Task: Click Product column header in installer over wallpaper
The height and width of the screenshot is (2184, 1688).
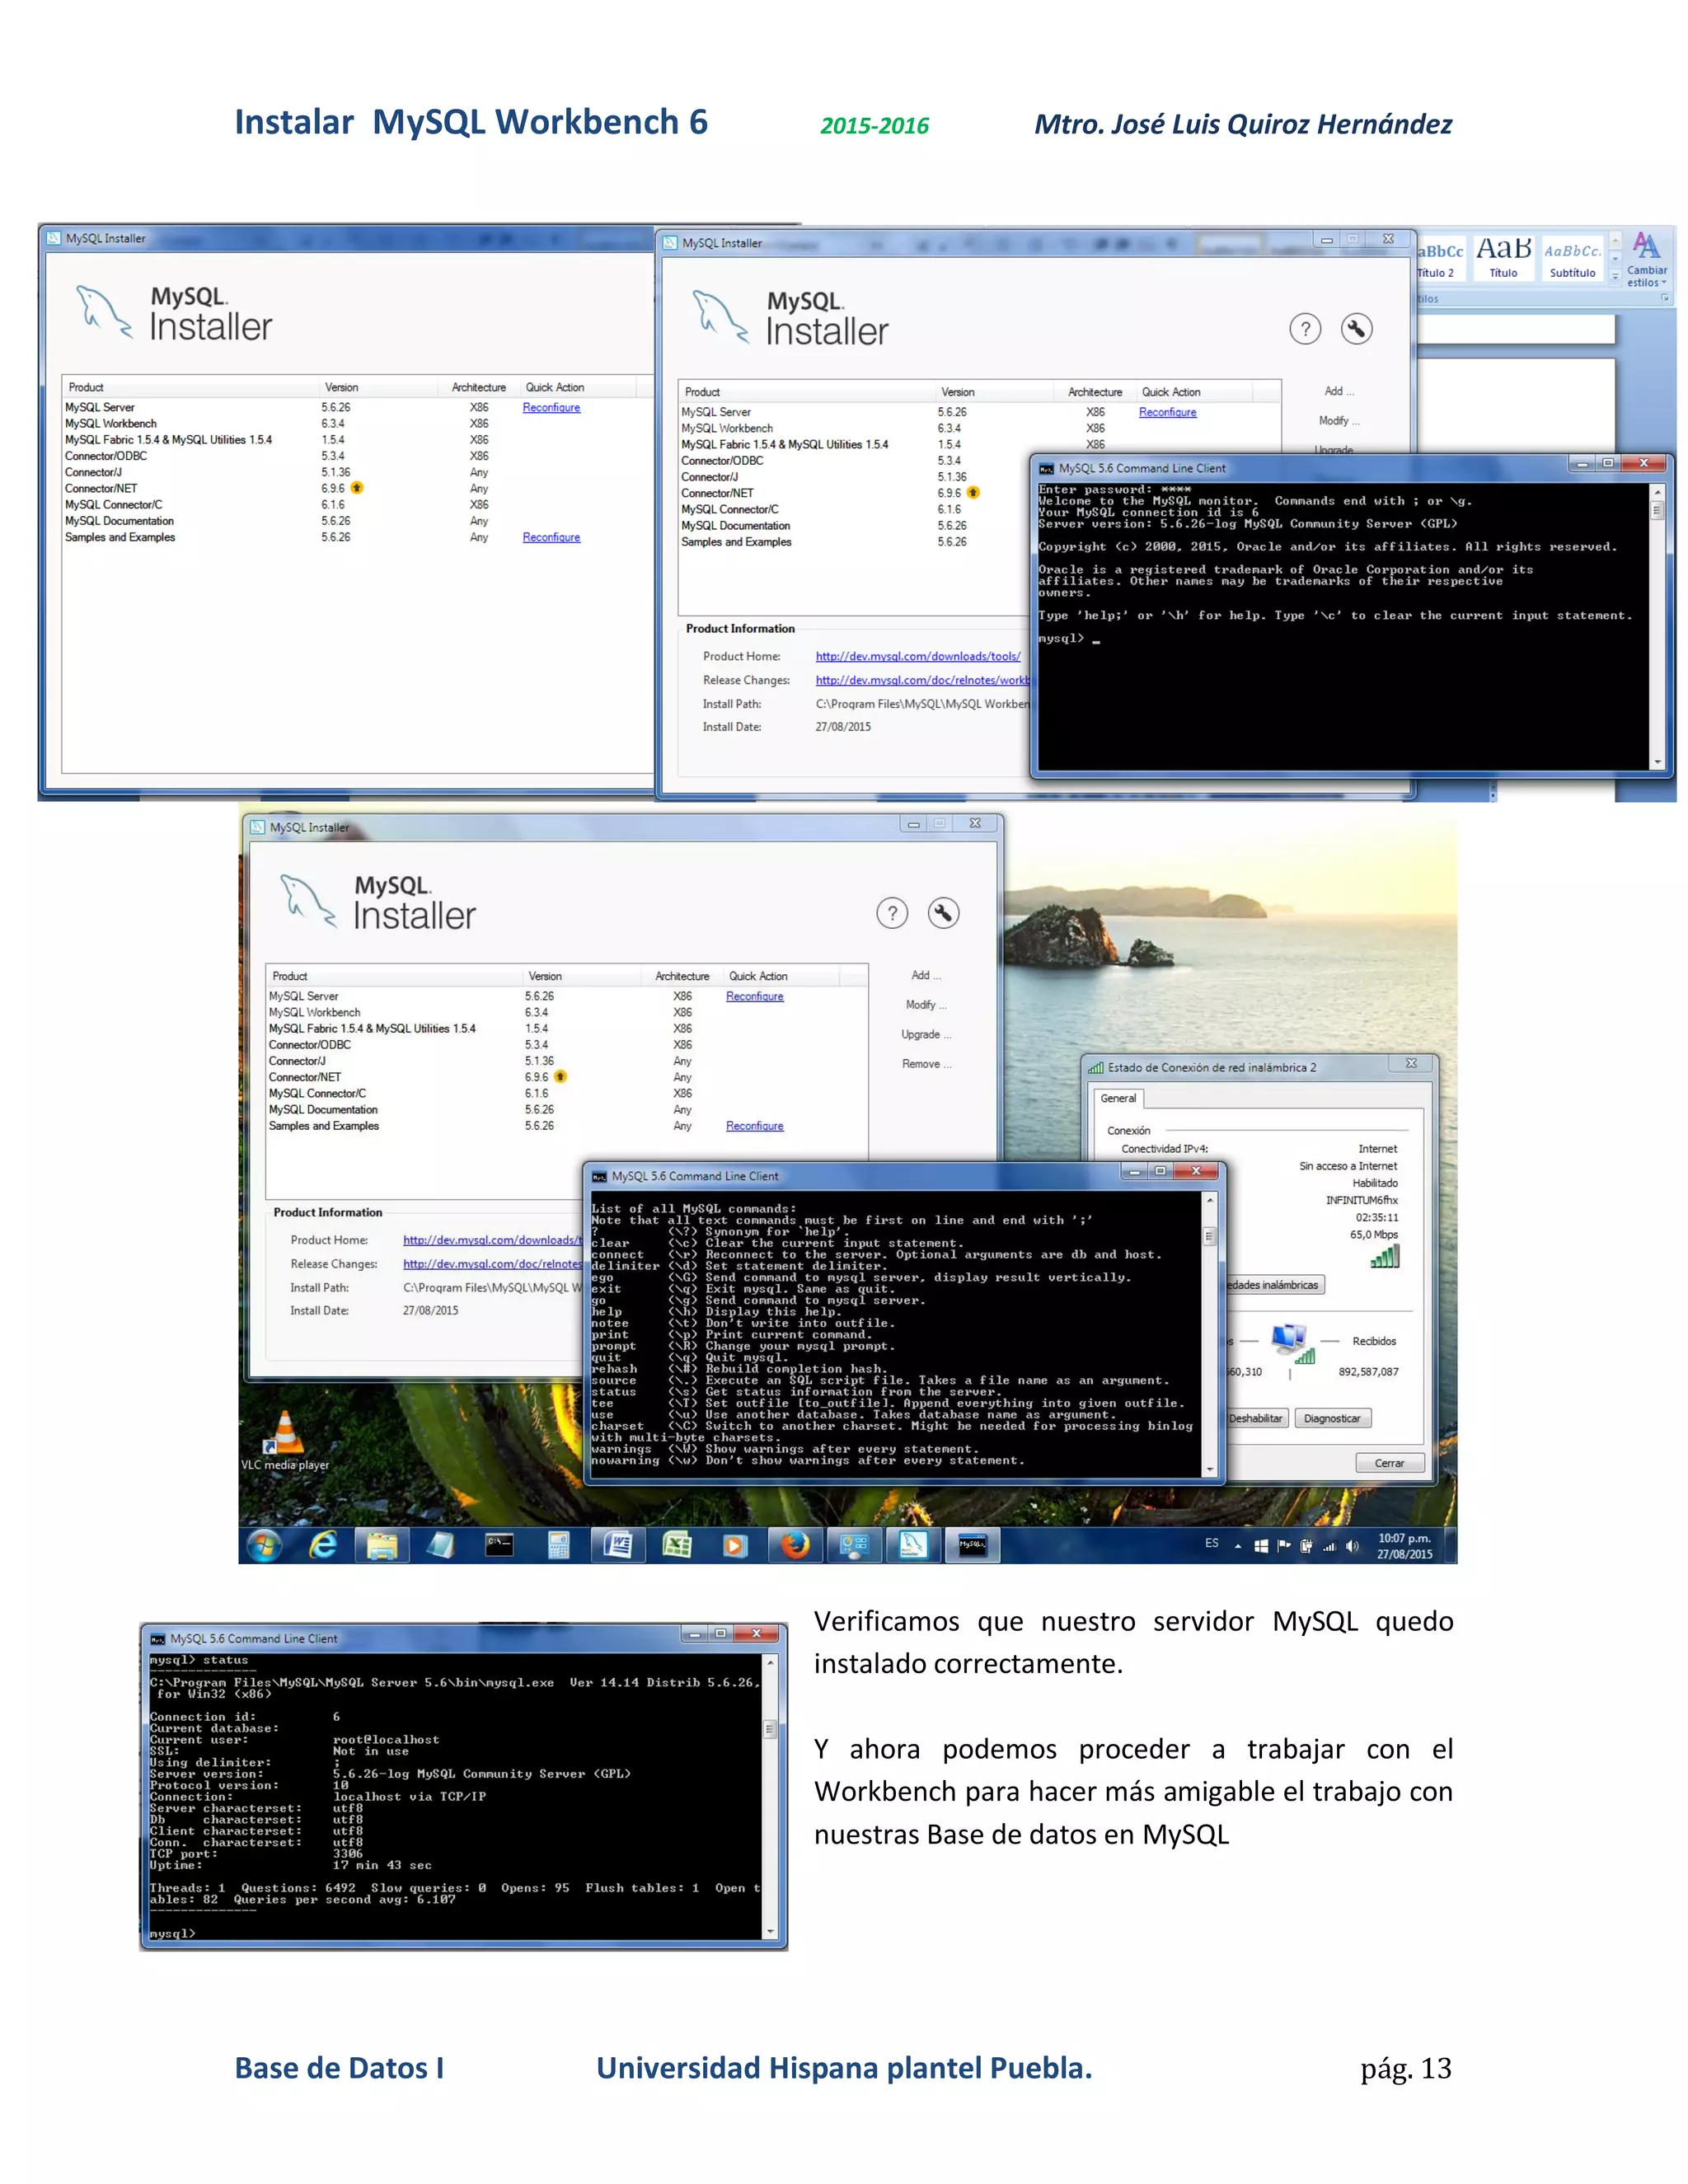Action: coord(394,976)
